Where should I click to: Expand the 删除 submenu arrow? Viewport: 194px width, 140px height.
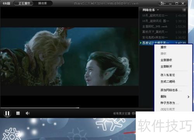189,97
